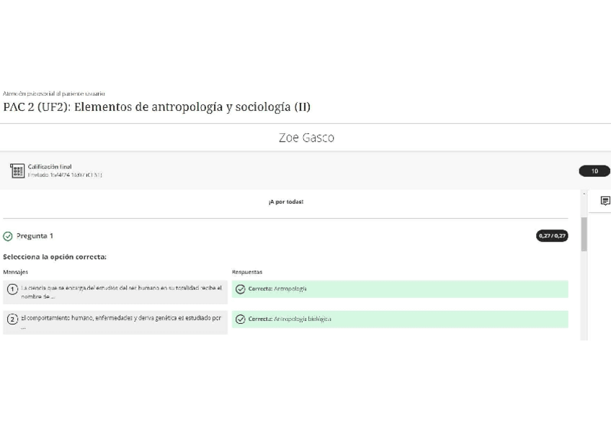
Task: Open the Atención psicosocial al paciente breadcrumb link
Action: tap(54, 94)
